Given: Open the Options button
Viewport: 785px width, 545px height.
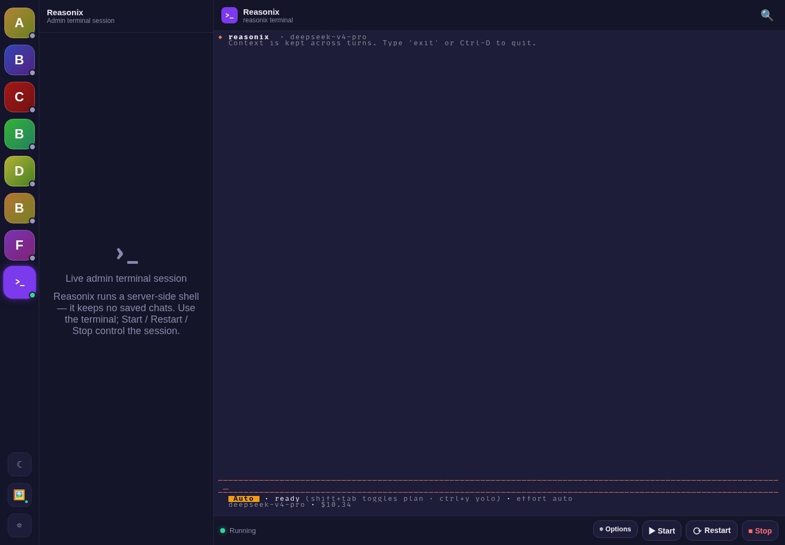Looking at the screenshot, I should 615,529.
